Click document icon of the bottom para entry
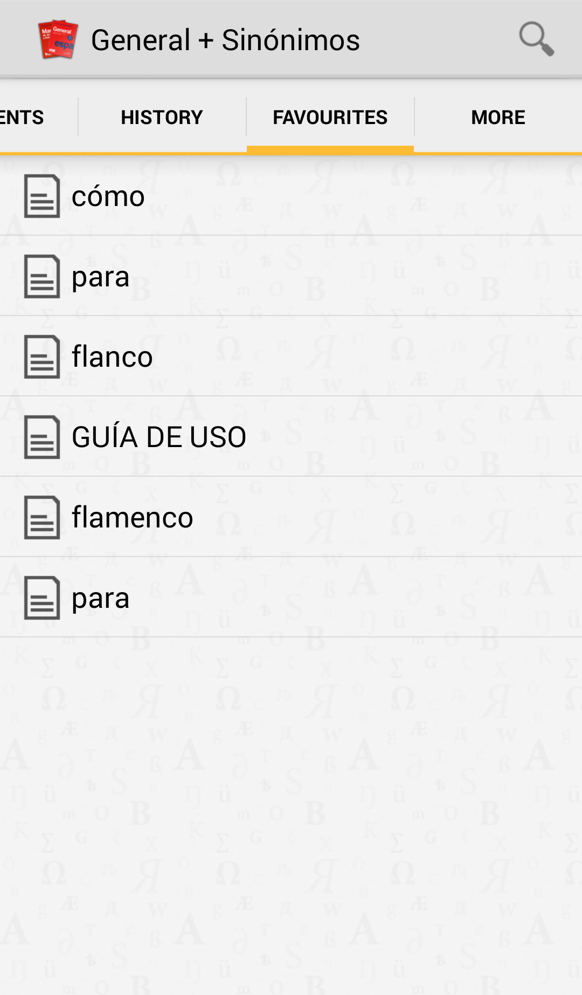This screenshot has height=995, width=582. [41, 598]
